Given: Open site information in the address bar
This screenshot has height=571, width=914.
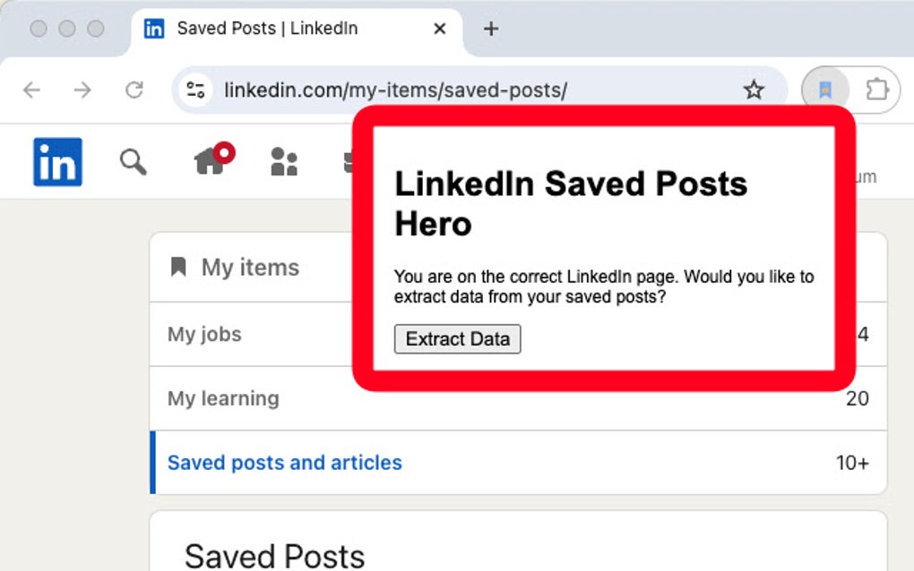Looking at the screenshot, I should [195, 89].
